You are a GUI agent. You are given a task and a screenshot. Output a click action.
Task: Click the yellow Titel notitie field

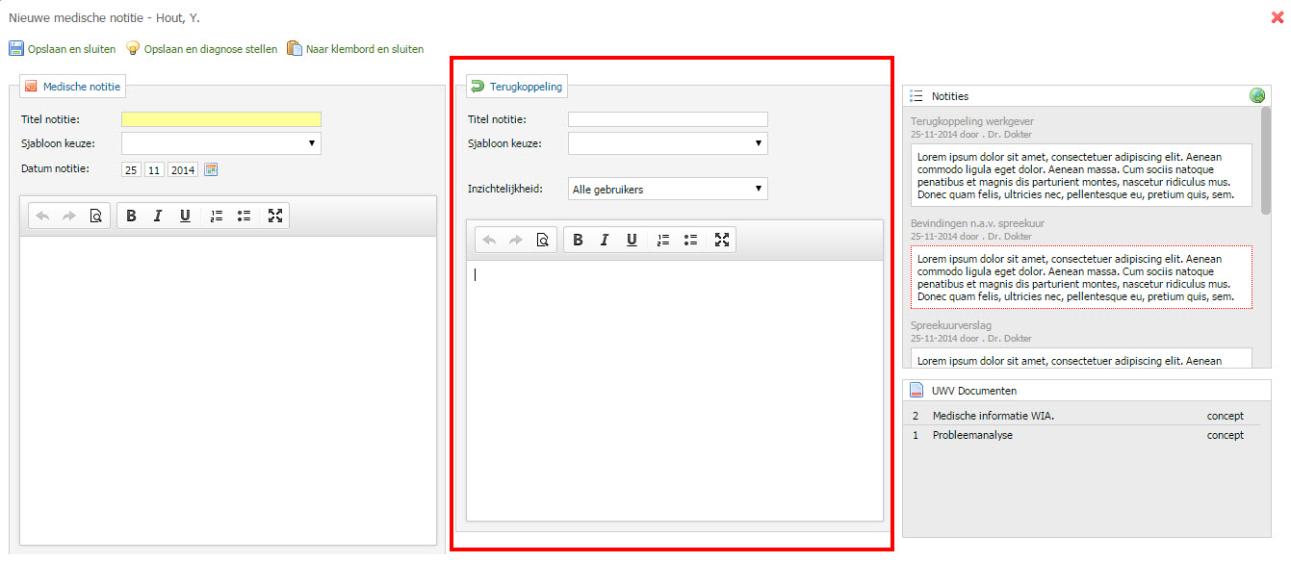coord(220,119)
